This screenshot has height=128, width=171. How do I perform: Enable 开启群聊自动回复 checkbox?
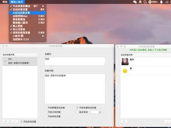pos(46,108)
